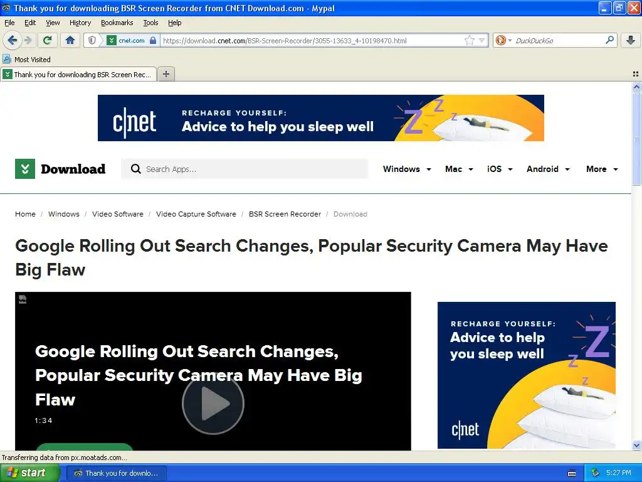
Task: List all tabs button
Action: (x=636, y=74)
